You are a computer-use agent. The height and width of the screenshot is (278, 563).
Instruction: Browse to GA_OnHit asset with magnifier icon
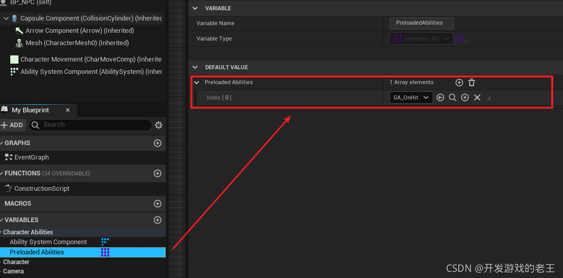click(x=453, y=97)
